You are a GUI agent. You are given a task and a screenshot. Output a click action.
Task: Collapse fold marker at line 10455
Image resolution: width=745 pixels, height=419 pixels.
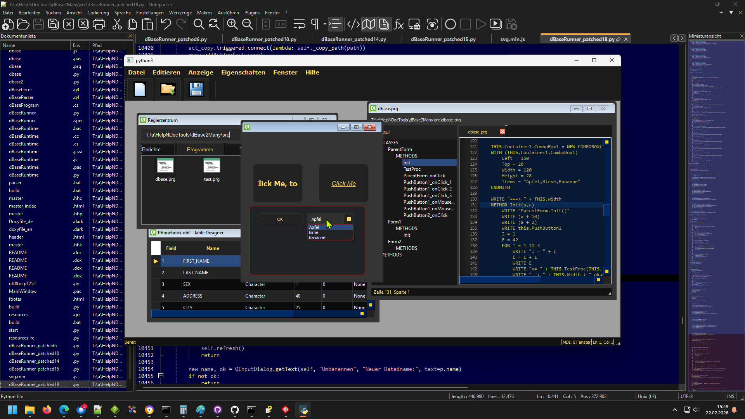pyautogui.click(x=161, y=376)
